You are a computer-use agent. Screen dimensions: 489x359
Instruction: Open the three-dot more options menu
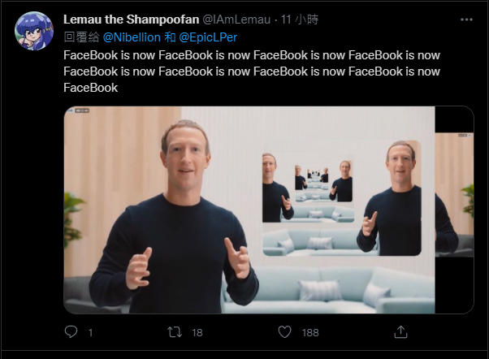click(x=465, y=19)
